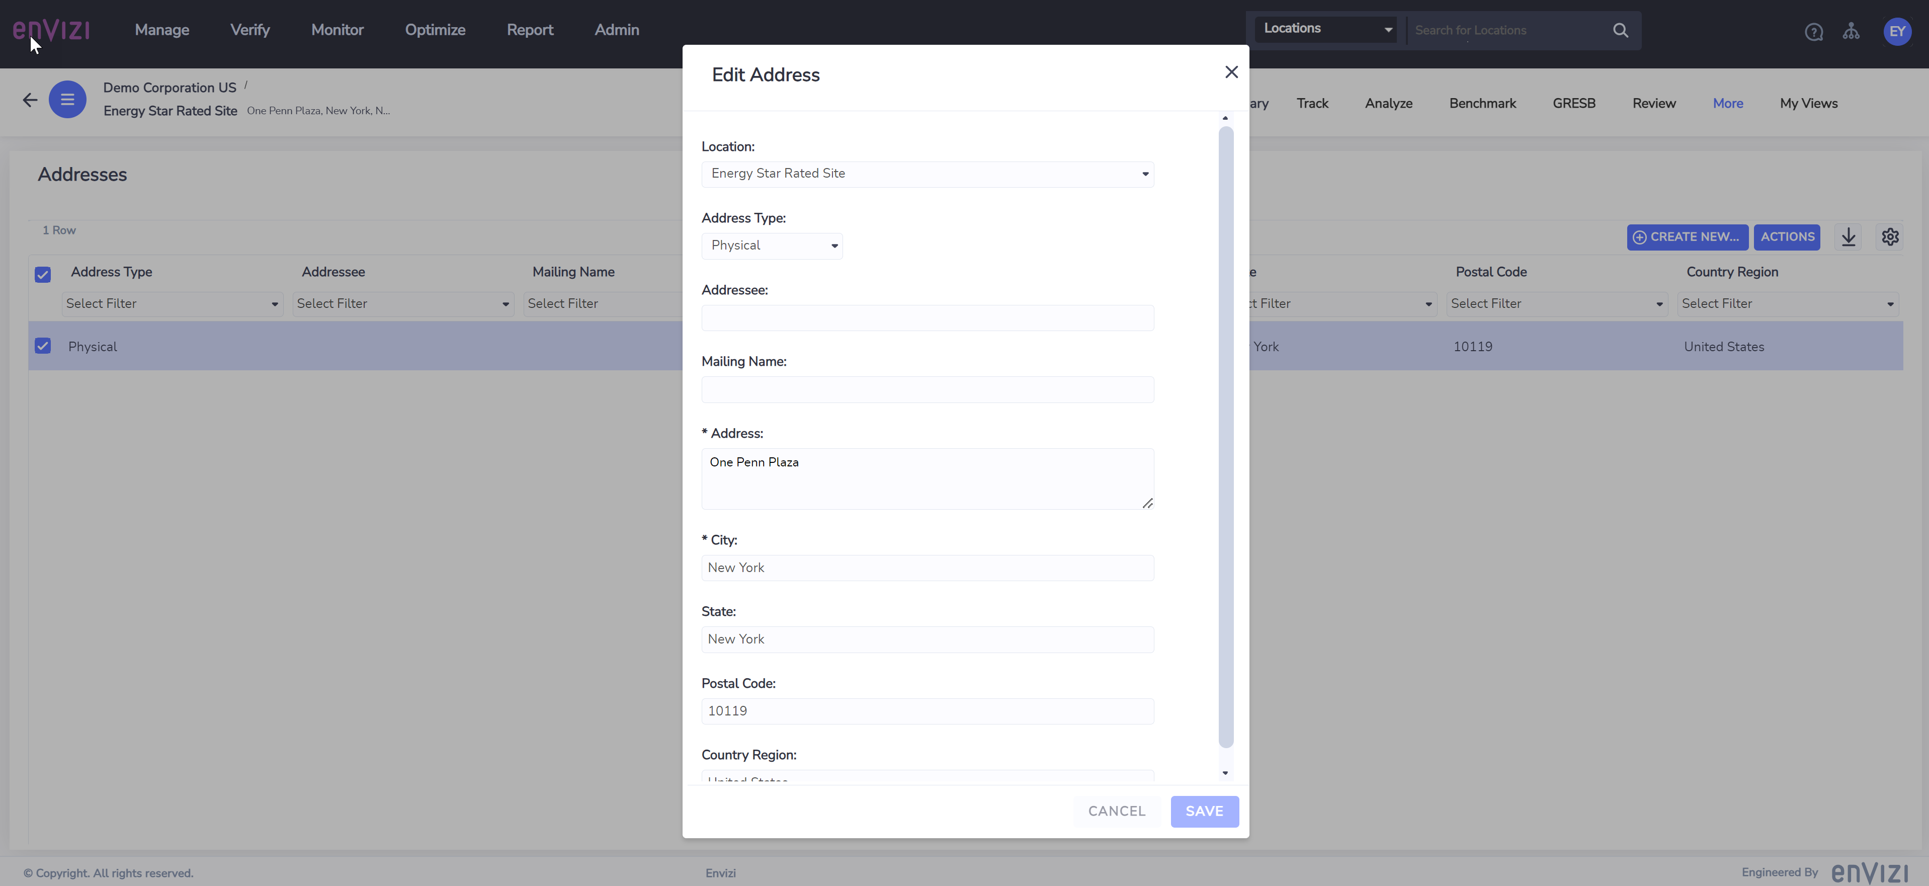
Task: Sort by Address Type column header
Action: click(112, 272)
